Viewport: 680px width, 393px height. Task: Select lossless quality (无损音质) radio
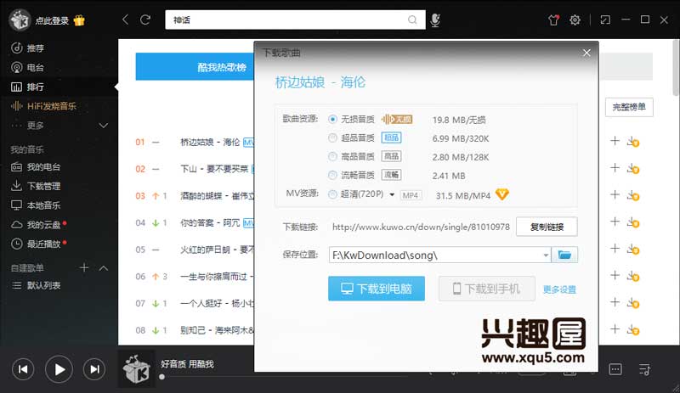click(332, 119)
